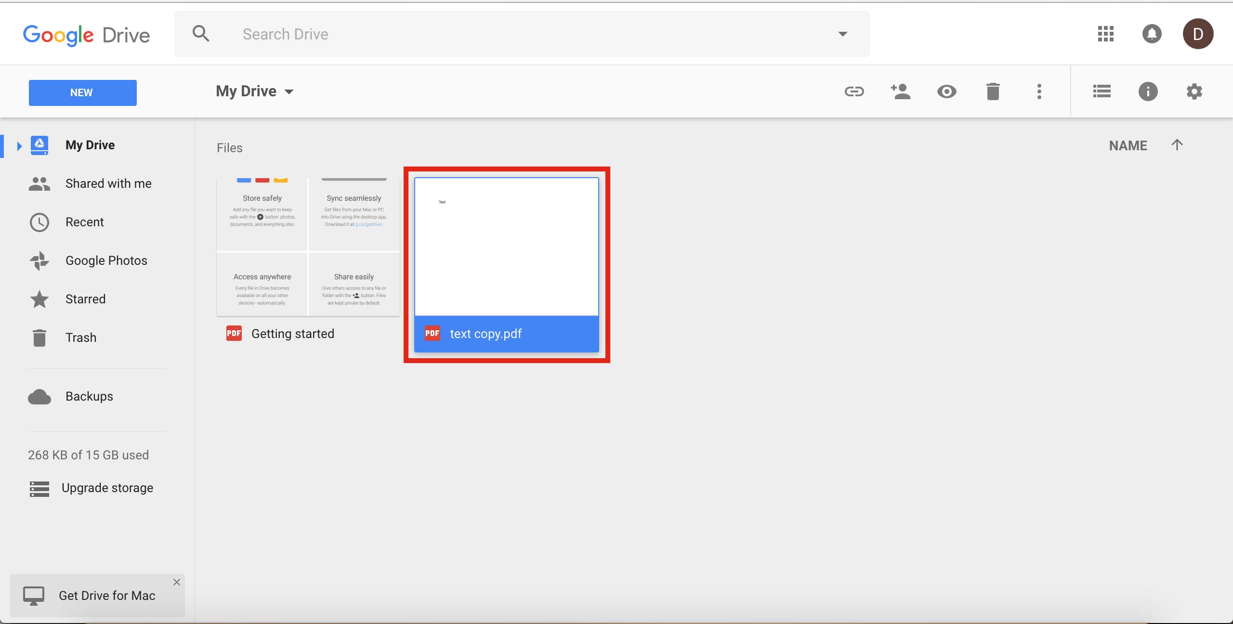1233x624 pixels.
Task: Toggle the view details info panel
Action: (x=1148, y=91)
